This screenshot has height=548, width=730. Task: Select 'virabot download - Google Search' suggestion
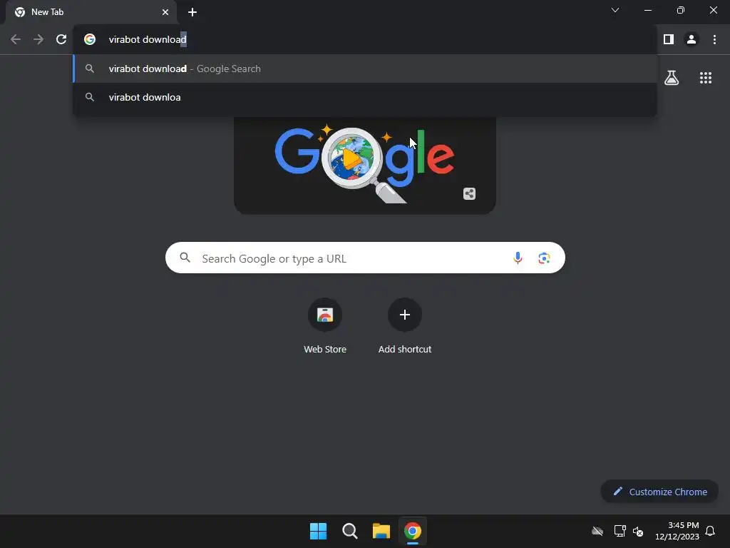click(x=365, y=68)
